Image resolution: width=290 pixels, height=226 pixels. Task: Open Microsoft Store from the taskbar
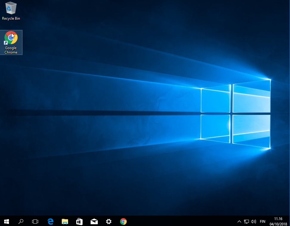[79, 221]
